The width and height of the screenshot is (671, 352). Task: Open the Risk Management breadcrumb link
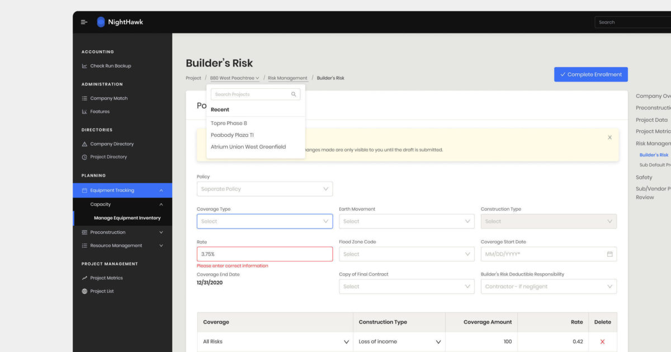point(287,78)
